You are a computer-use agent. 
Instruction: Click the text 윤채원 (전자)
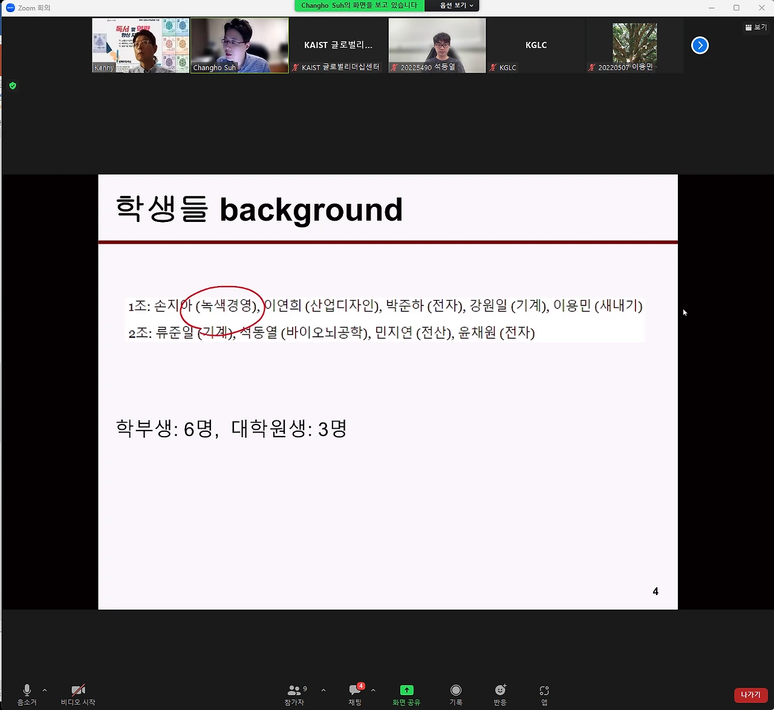(496, 333)
